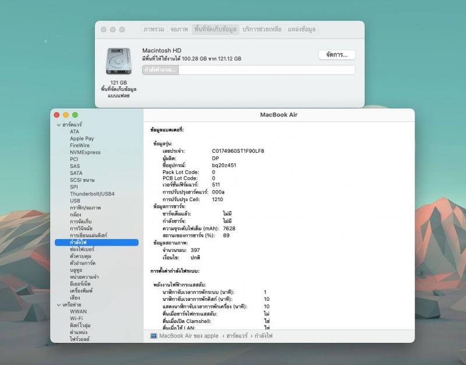Click the cycle count value 397
Screen dimensions: 466x365
point(195,250)
